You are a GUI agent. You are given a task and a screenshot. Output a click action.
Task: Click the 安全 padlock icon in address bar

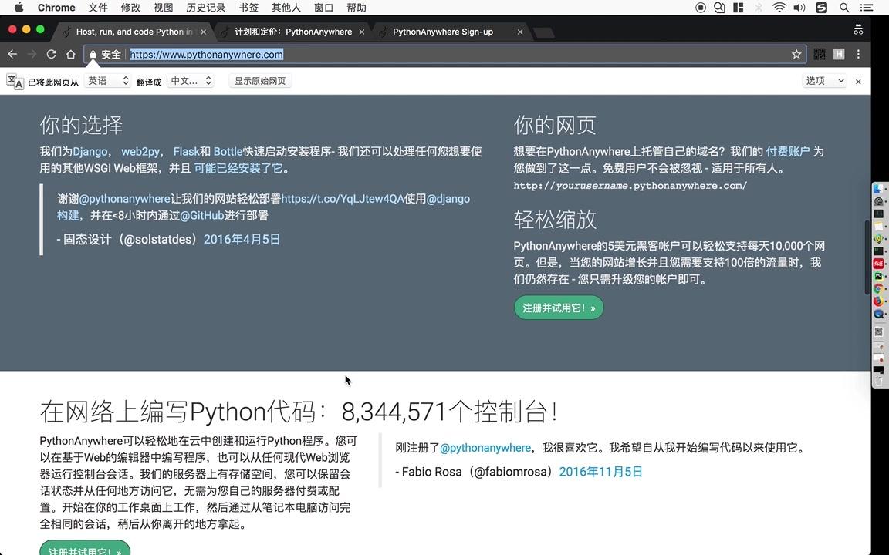pyautogui.click(x=93, y=54)
